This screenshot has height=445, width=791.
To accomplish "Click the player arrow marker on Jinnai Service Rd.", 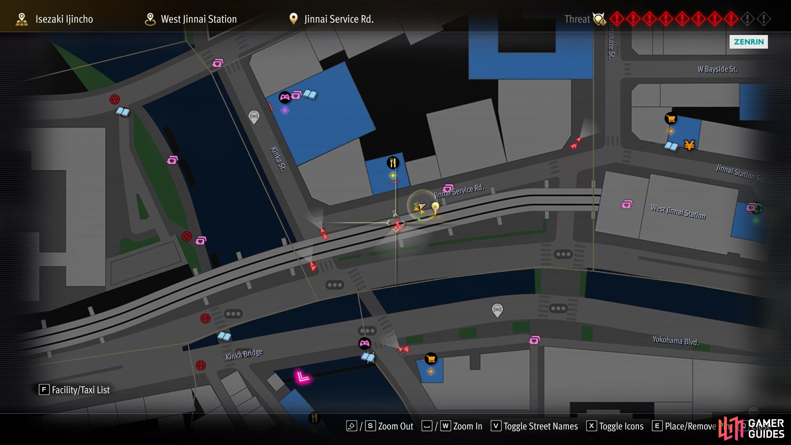I will tap(420, 207).
